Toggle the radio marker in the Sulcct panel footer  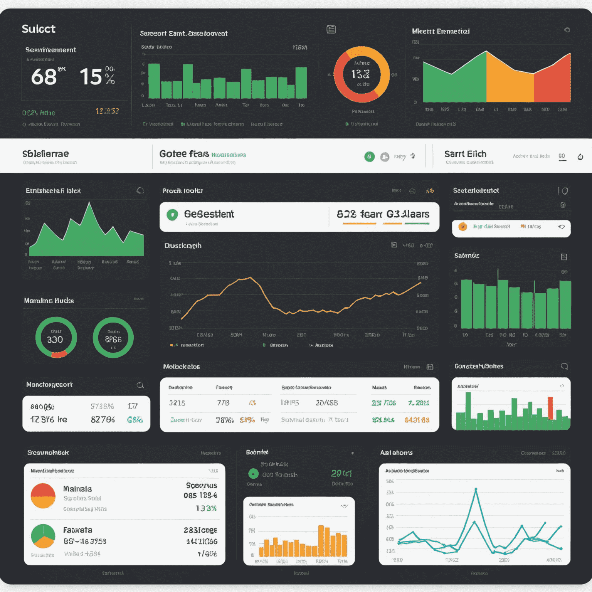tap(24, 124)
